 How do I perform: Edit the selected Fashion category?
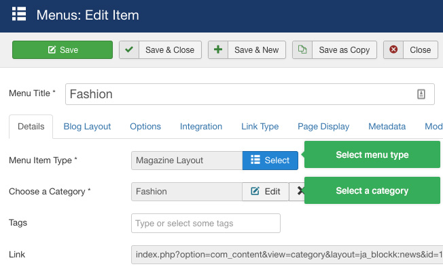[x=265, y=192]
